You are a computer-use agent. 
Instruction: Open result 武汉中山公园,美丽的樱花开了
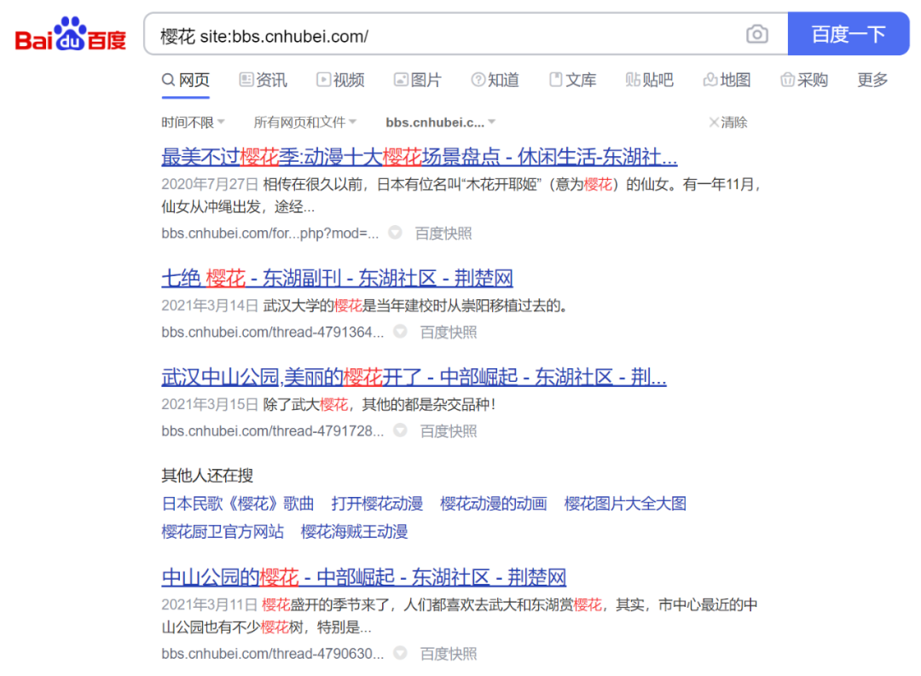(414, 377)
